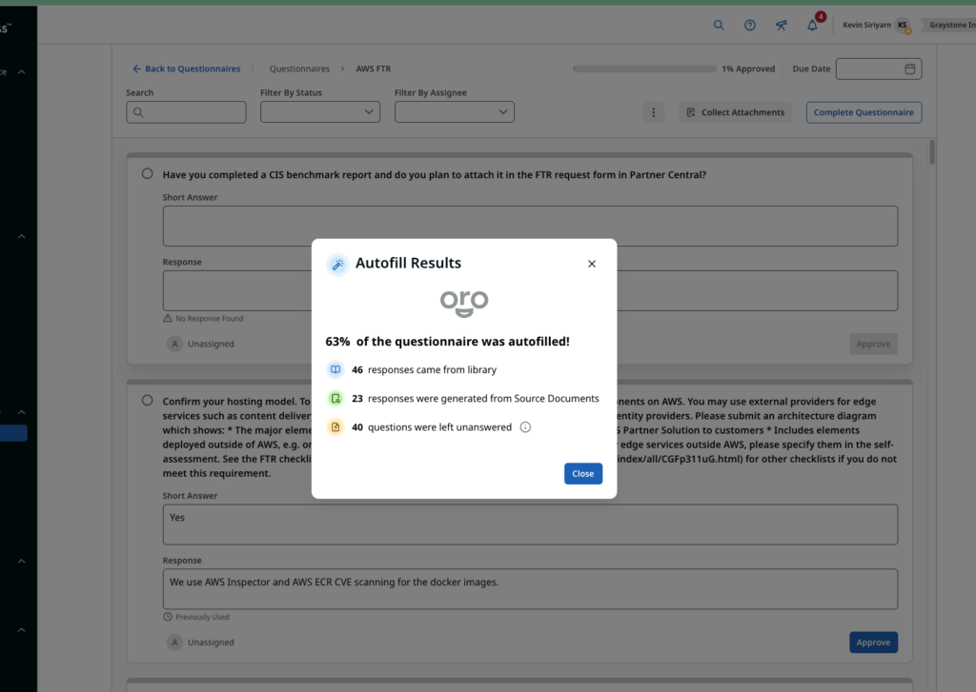Close the Autofill Results dialog with X
976x692 pixels.
click(591, 264)
